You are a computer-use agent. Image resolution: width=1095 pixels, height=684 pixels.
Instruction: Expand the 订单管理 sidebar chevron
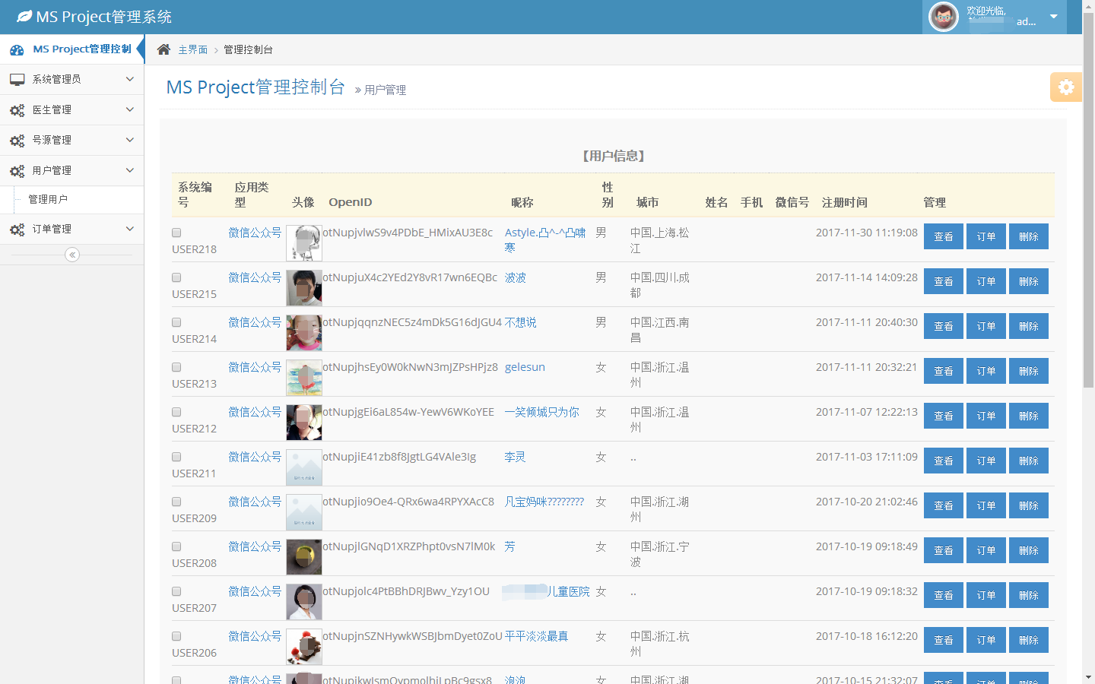[x=130, y=229]
